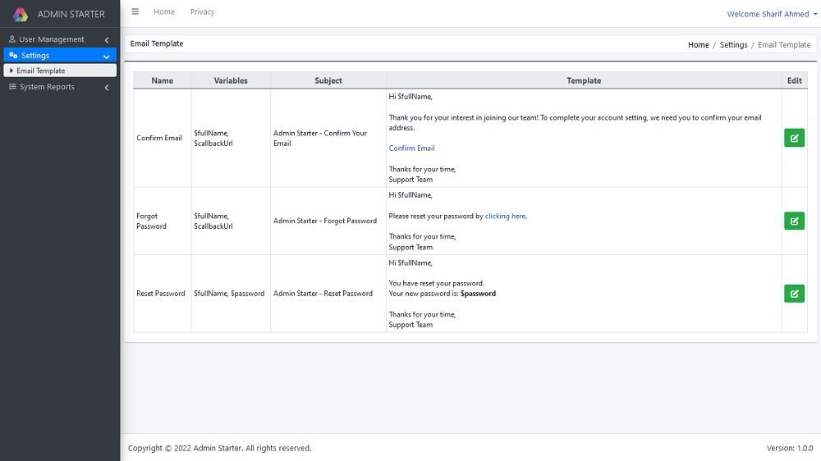The image size is (821, 461).
Task: Open the Welcome Sharif Ahmed user menu
Action: [768, 14]
